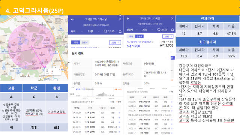Open details arrow for 24.03.10 122동 7층 row
The image size is (240, 135).
(119, 132)
